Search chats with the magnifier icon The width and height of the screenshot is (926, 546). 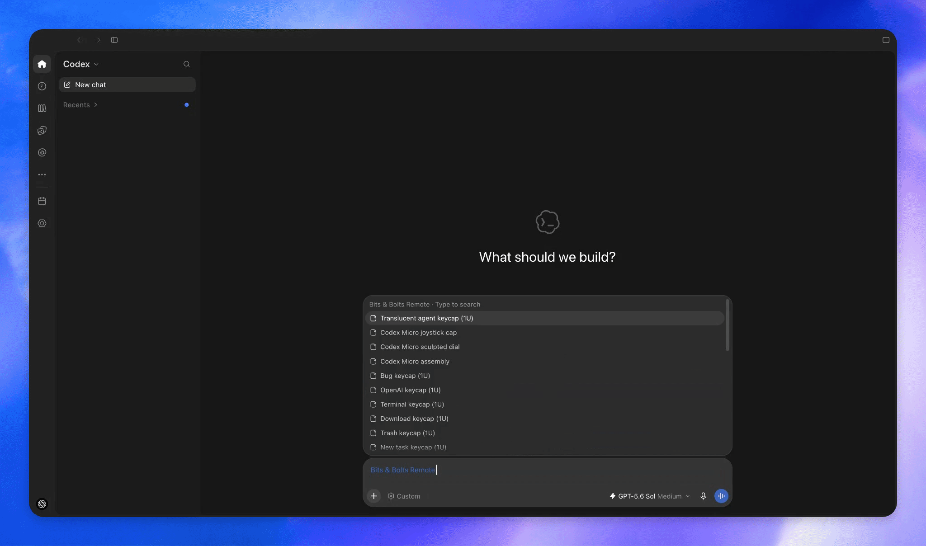[186, 64]
